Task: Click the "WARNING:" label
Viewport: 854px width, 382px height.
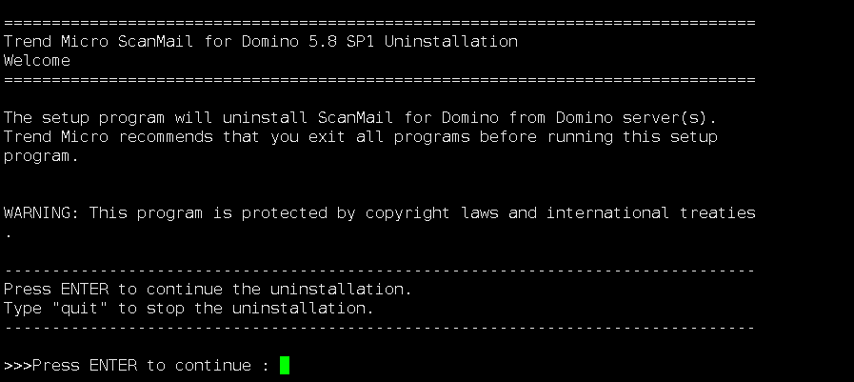Action: point(42,212)
